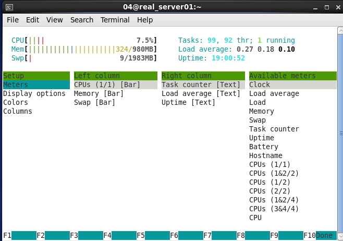343x241 pixels.
Task: Close the terminal window
Action: [338, 7]
